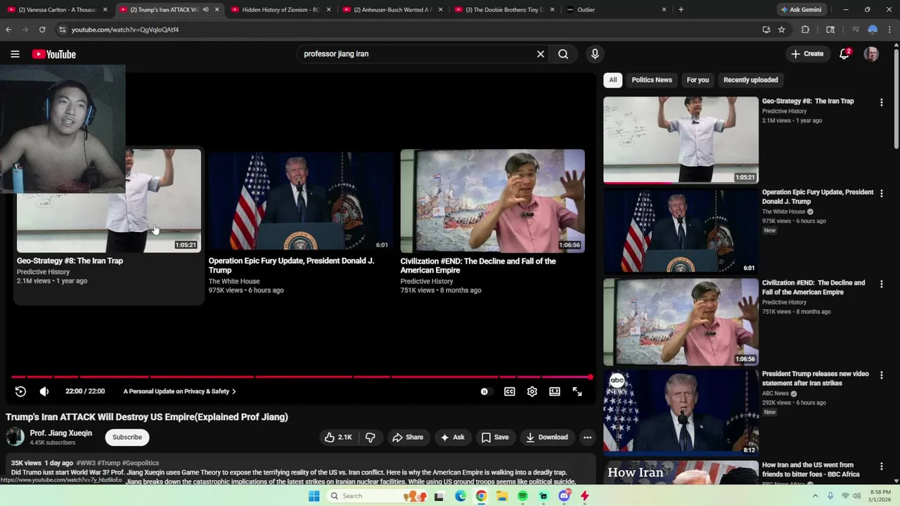The image size is (900, 506).
Task: Play sidebar thumbnail 'Geo-Strategy #8: The Iran Trap'
Action: coord(681,140)
